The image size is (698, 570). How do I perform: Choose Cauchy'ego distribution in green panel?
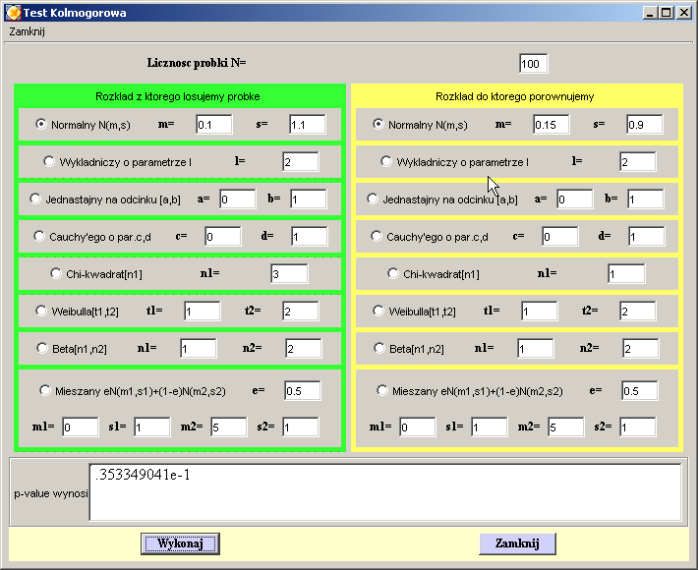(39, 236)
